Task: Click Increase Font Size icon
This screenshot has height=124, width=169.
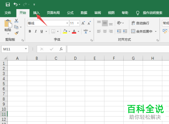Action: 83,23
